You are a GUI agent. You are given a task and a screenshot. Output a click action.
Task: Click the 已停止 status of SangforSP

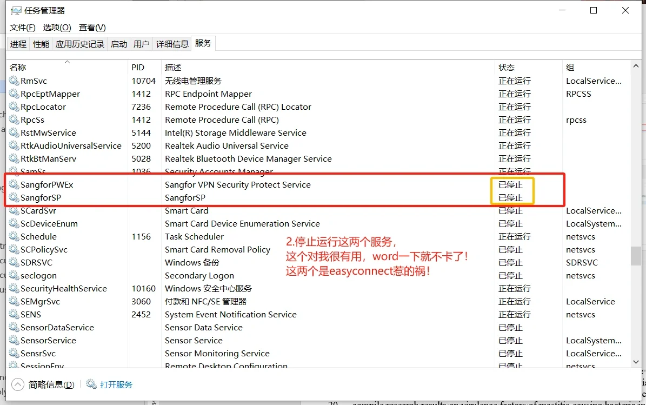510,198
